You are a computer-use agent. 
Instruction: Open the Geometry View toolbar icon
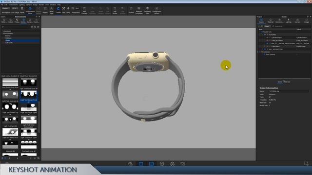(147, 10)
